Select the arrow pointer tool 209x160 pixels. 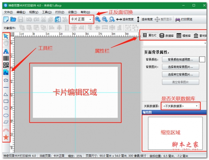[6, 36]
